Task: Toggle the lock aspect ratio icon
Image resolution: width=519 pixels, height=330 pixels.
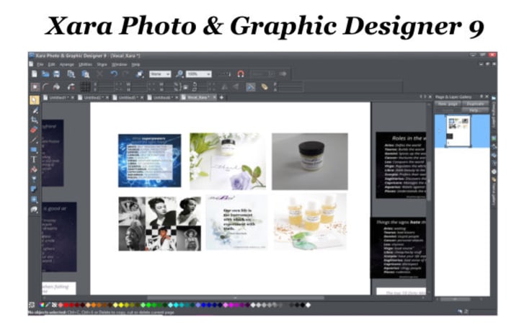Action: click(x=186, y=87)
